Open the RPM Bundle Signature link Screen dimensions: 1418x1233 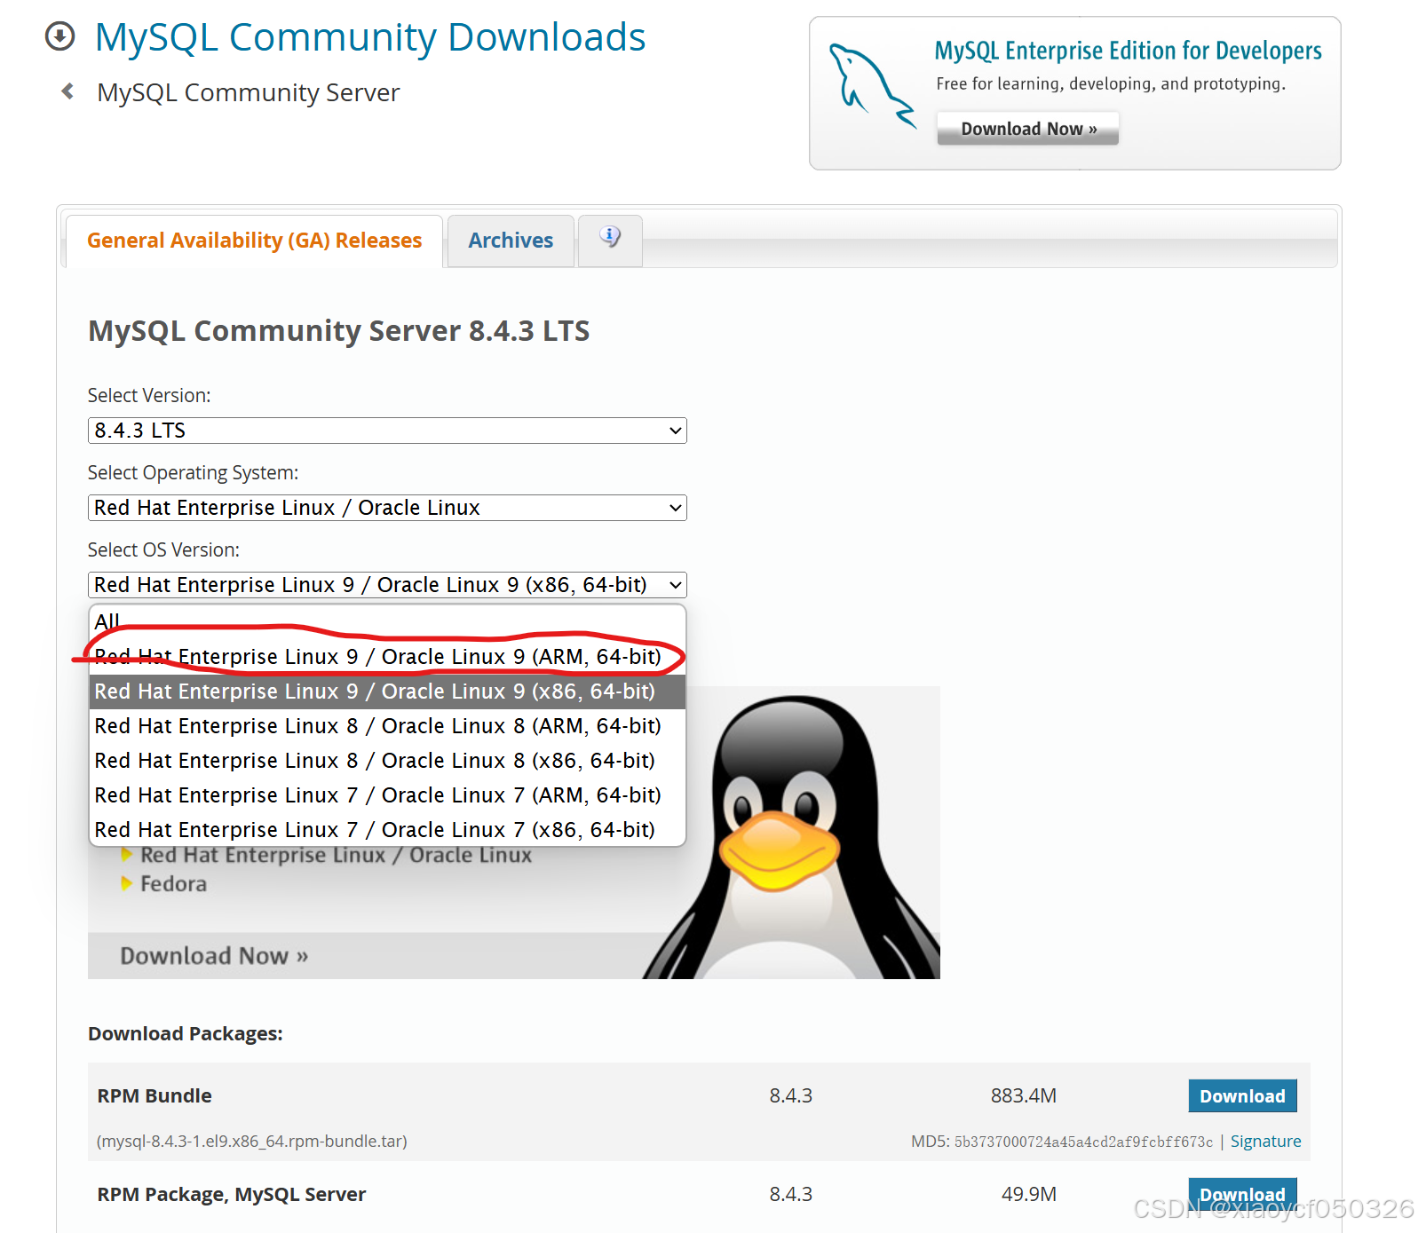pos(1265,1142)
